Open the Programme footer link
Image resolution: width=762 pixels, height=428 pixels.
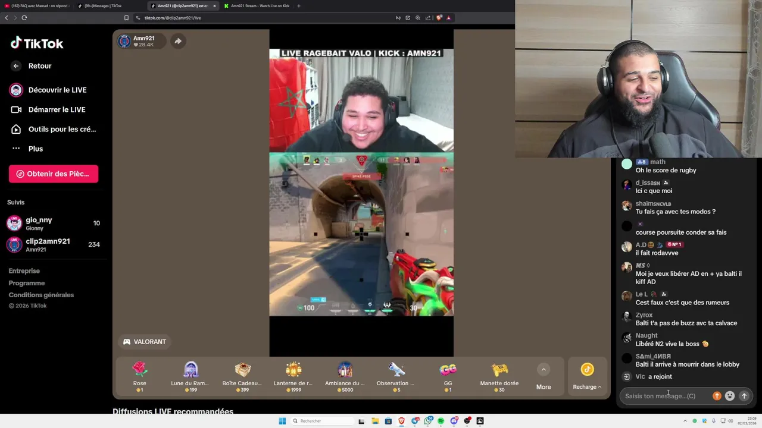(27, 283)
